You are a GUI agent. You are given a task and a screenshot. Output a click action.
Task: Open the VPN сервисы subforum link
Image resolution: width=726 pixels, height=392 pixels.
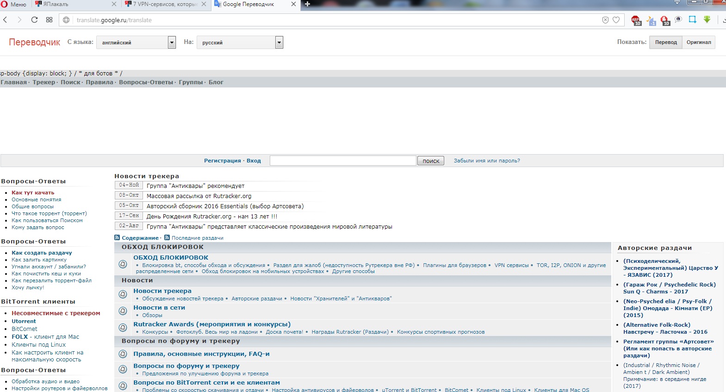pyautogui.click(x=511, y=265)
